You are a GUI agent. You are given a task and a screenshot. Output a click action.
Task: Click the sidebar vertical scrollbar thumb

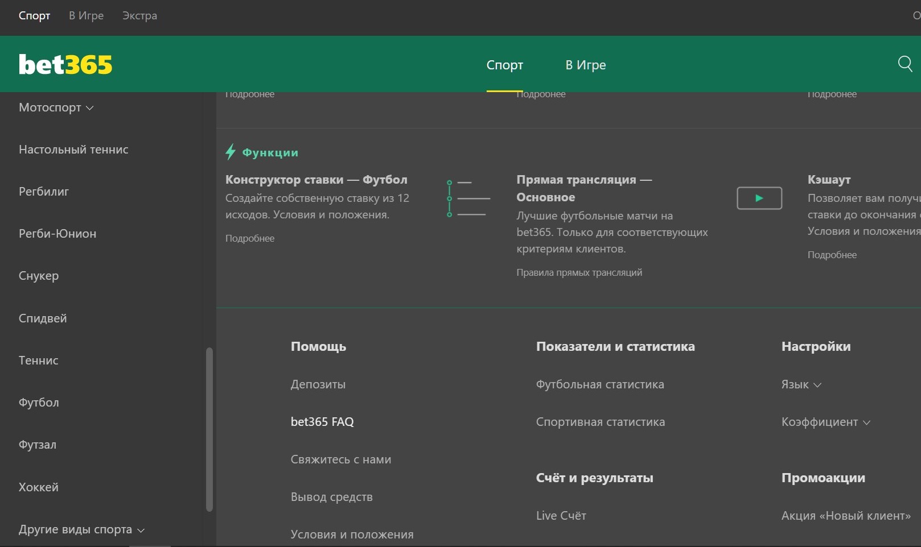point(209,429)
